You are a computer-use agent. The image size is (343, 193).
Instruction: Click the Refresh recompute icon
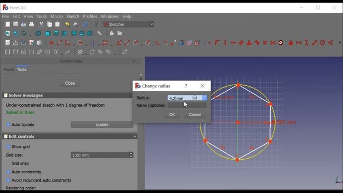[x=85, y=24]
